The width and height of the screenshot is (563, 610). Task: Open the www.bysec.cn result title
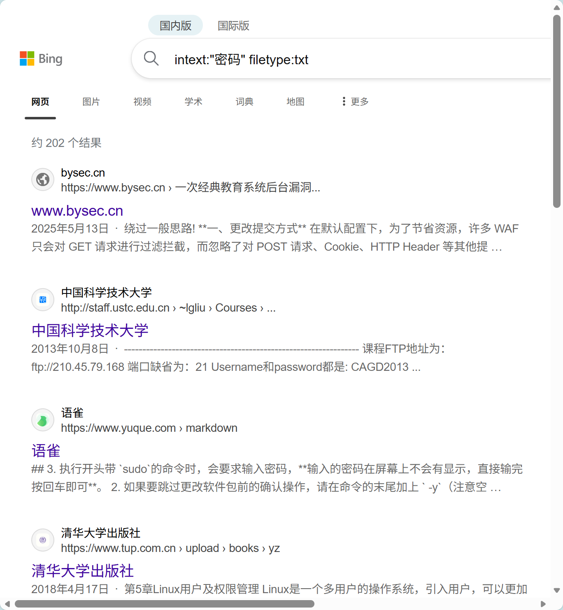coord(77,211)
